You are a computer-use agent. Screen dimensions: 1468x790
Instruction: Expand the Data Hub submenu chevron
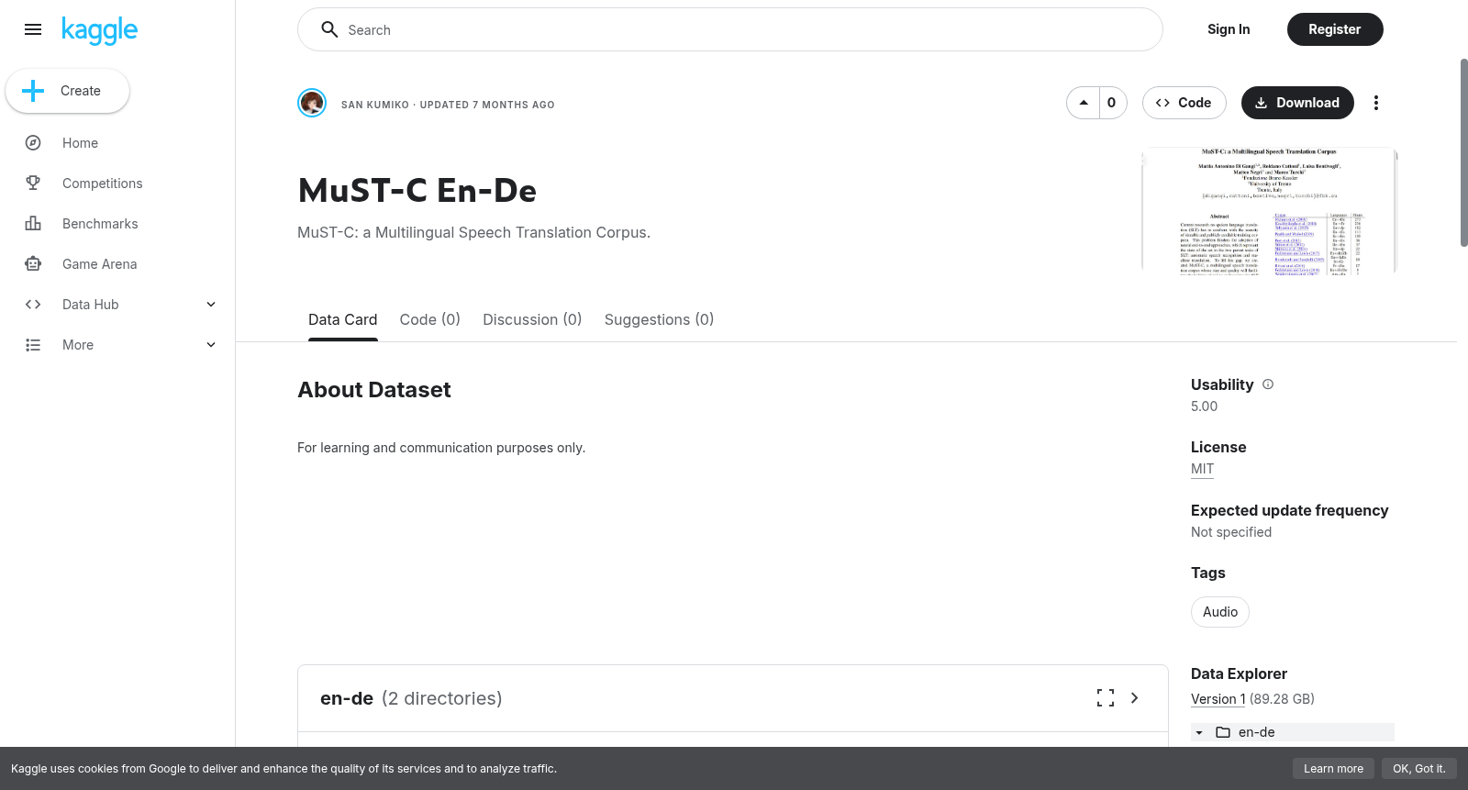[211, 305]
